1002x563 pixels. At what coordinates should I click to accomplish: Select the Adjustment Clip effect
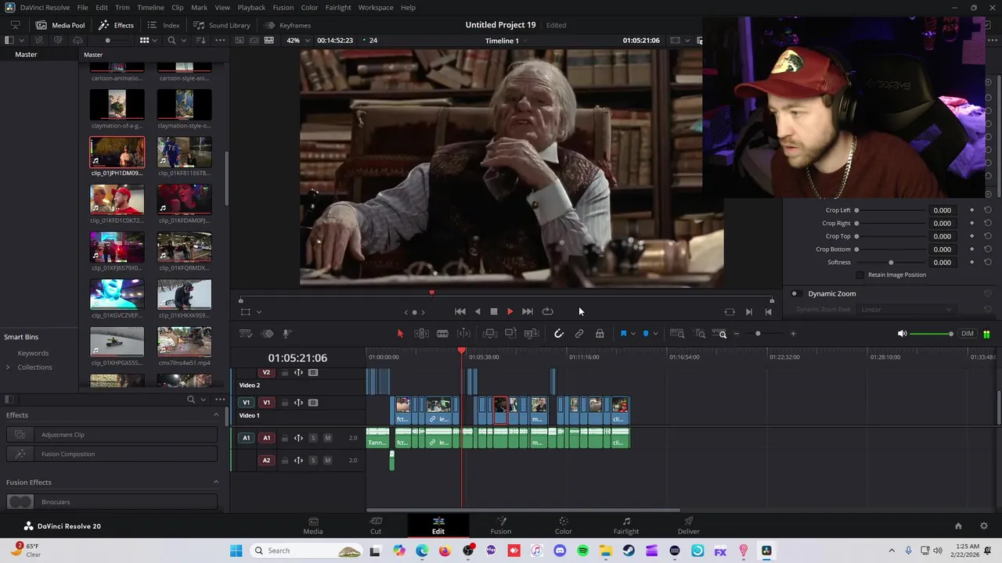[112, 435]
